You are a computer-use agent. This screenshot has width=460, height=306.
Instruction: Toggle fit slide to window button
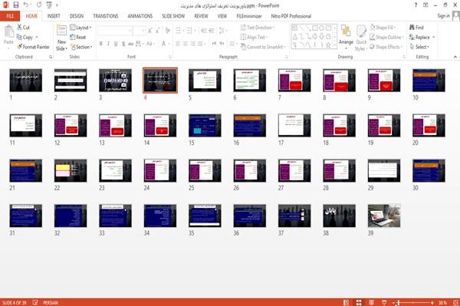tap(455, 302)
